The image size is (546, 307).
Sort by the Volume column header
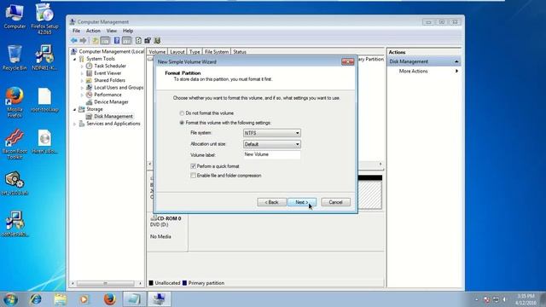click(x=157, y=51)
